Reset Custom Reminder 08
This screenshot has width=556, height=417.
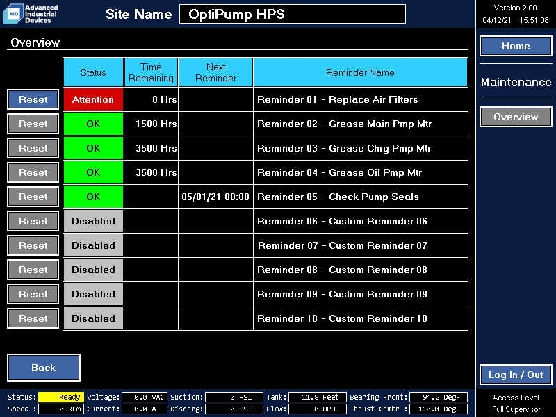click(33, 270)
